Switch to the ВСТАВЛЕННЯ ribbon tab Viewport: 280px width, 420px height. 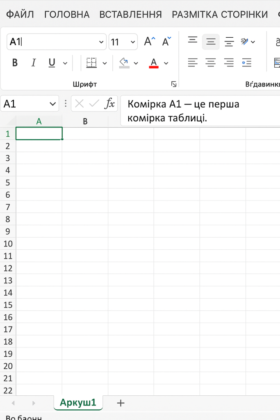(x=130, y=15)
